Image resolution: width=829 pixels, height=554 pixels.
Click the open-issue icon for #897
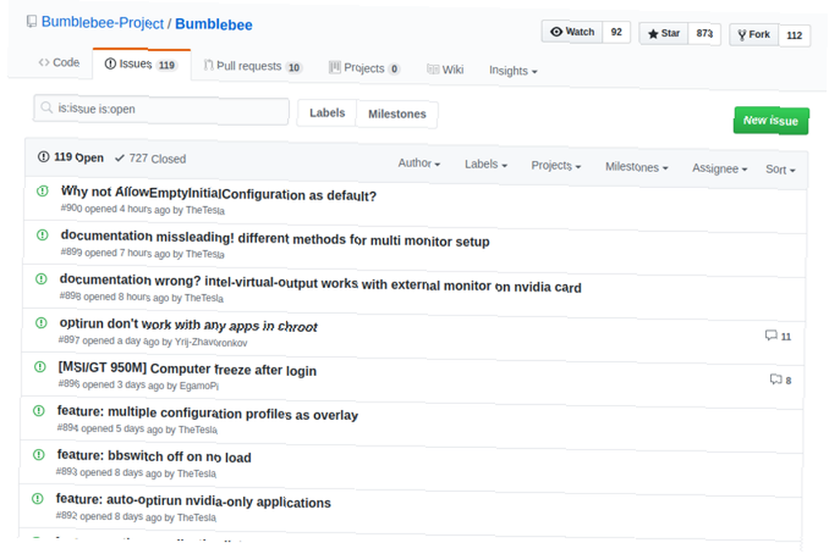41,323
